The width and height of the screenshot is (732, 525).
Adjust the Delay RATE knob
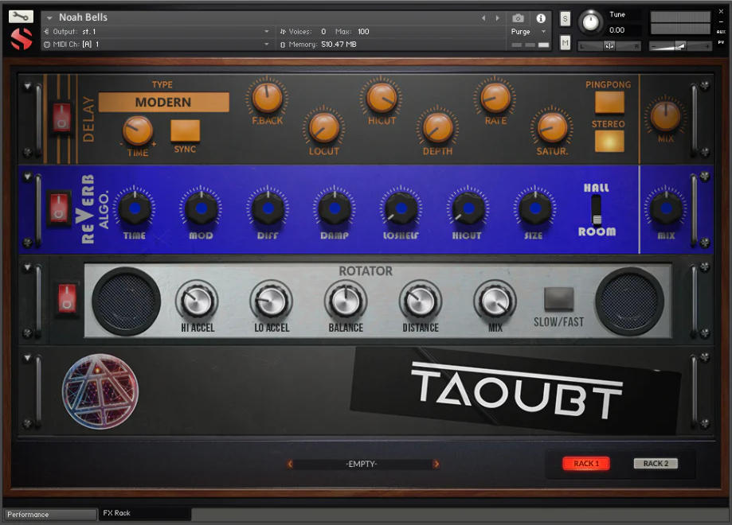click(495, 98)
